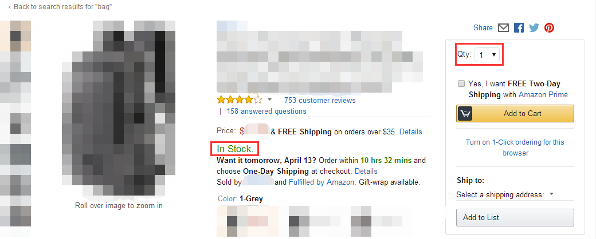The width and height of the screenshot is (596, 239).
Task: Open free shipping Details link
Action: coord(410,132)
